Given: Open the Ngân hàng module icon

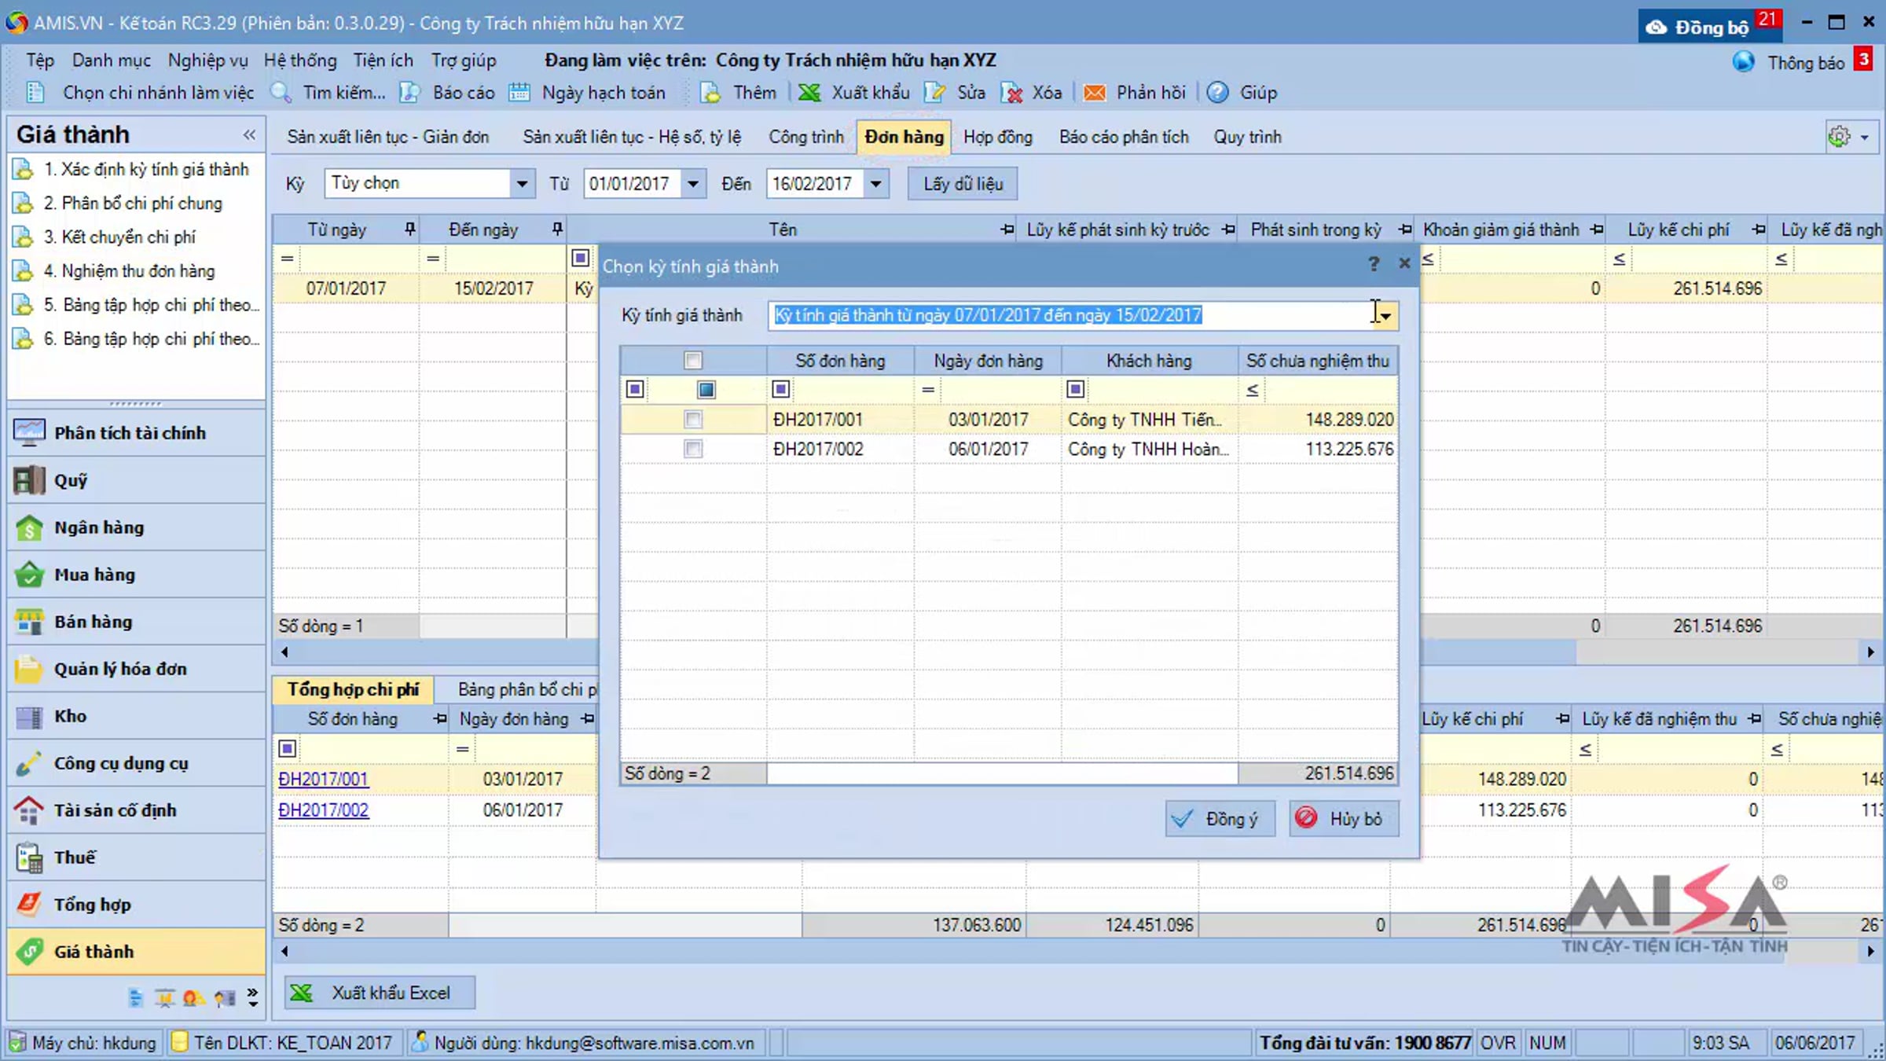Looking at the screenshot, I should tap(29, 527).
